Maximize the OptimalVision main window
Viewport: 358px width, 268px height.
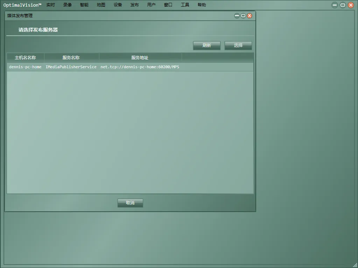pyautogui.click(x=343, y=5)
